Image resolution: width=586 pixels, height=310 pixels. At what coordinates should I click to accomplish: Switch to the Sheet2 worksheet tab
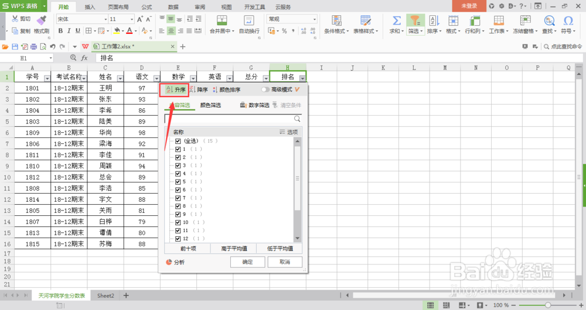[x=105, y=295]
